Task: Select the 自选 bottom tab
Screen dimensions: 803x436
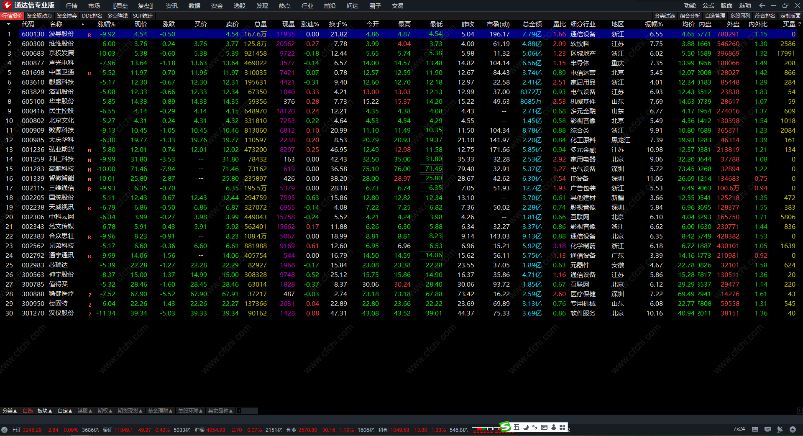Action: 28,411
